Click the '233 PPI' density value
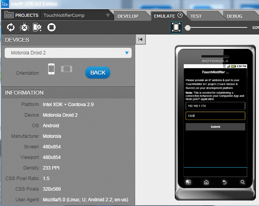Image resolution: width=259 pixels, height=206 pixels. tap(51, 168)
